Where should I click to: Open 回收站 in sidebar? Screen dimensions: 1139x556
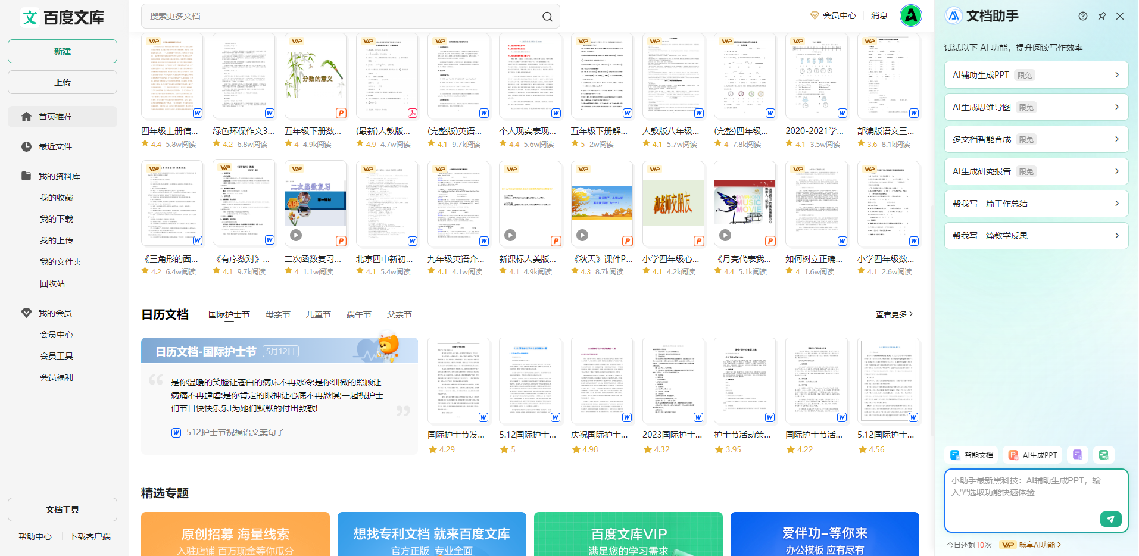click(52, 283)
